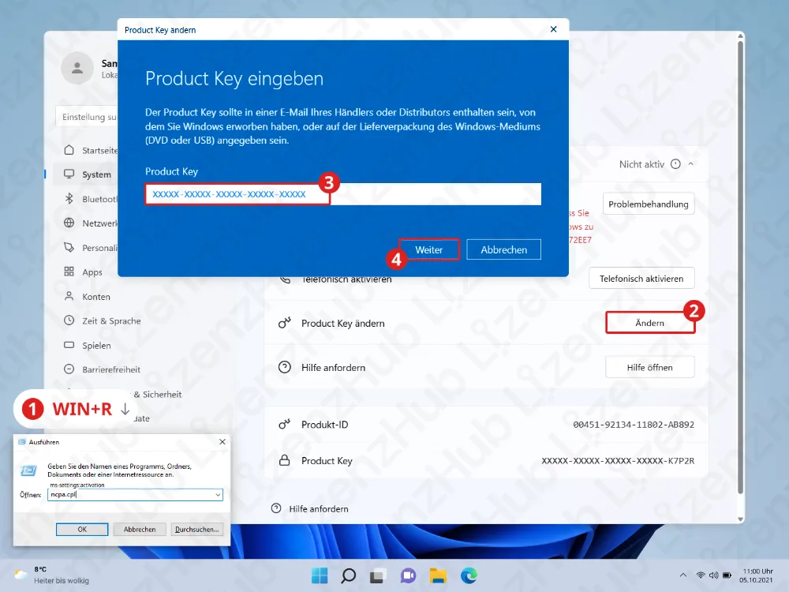Collapse the Nicht aktiv activation section
The width and height of the screenshot is (789, 592).
coord(690,163)
